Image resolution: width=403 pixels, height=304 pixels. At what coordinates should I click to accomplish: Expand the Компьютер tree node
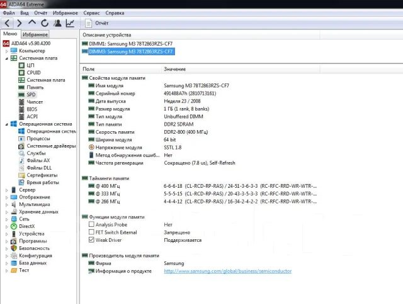click(x=7, y=51)
